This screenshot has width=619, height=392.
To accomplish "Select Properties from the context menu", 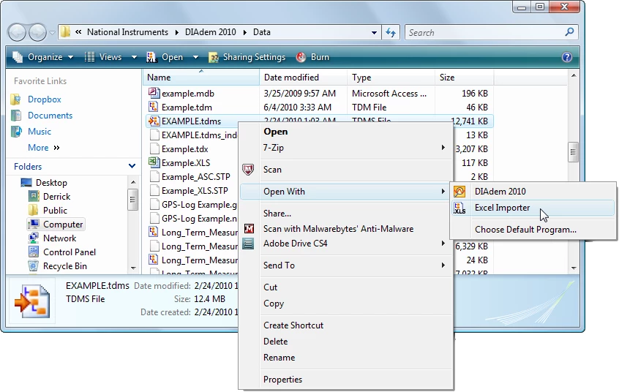I will pyautogui.click(x=282, y=380).
